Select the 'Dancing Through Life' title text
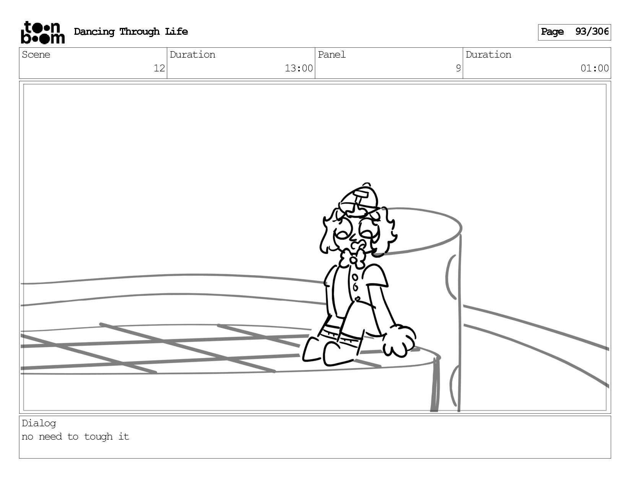631x487 pixels. (131, 32)
